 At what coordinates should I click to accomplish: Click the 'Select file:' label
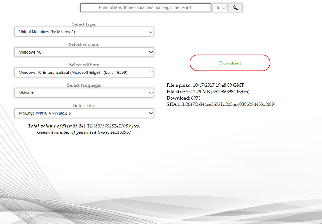84,105
